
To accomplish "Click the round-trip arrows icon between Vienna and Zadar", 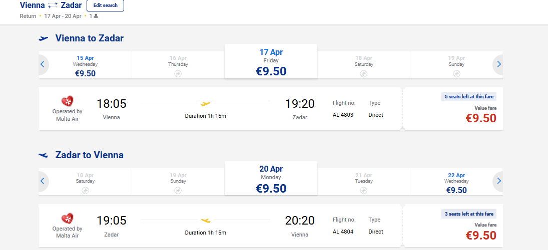I will [53, 5].
